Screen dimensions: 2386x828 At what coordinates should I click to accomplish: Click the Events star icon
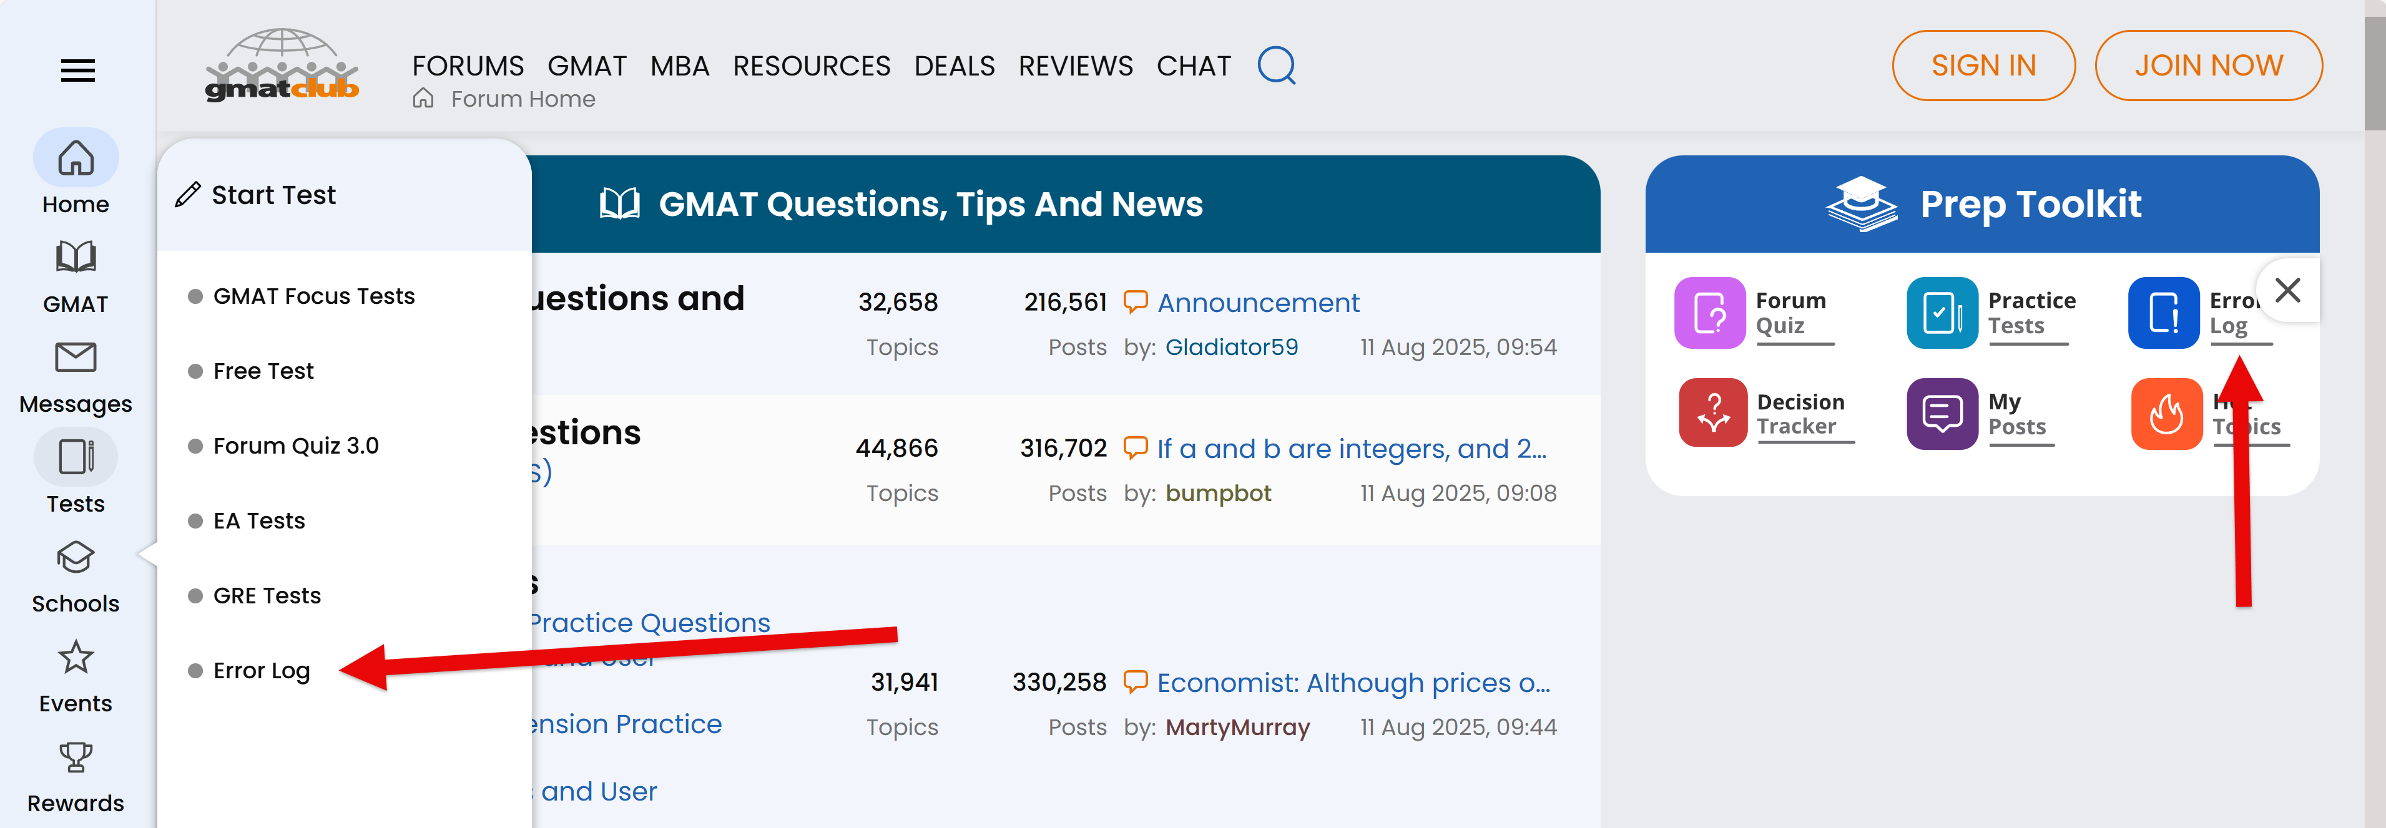[76, 658]
